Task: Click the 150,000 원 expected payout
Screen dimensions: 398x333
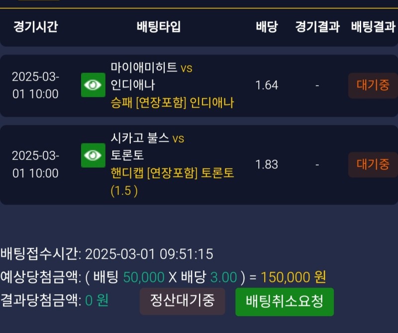Action: coord(294,277)
